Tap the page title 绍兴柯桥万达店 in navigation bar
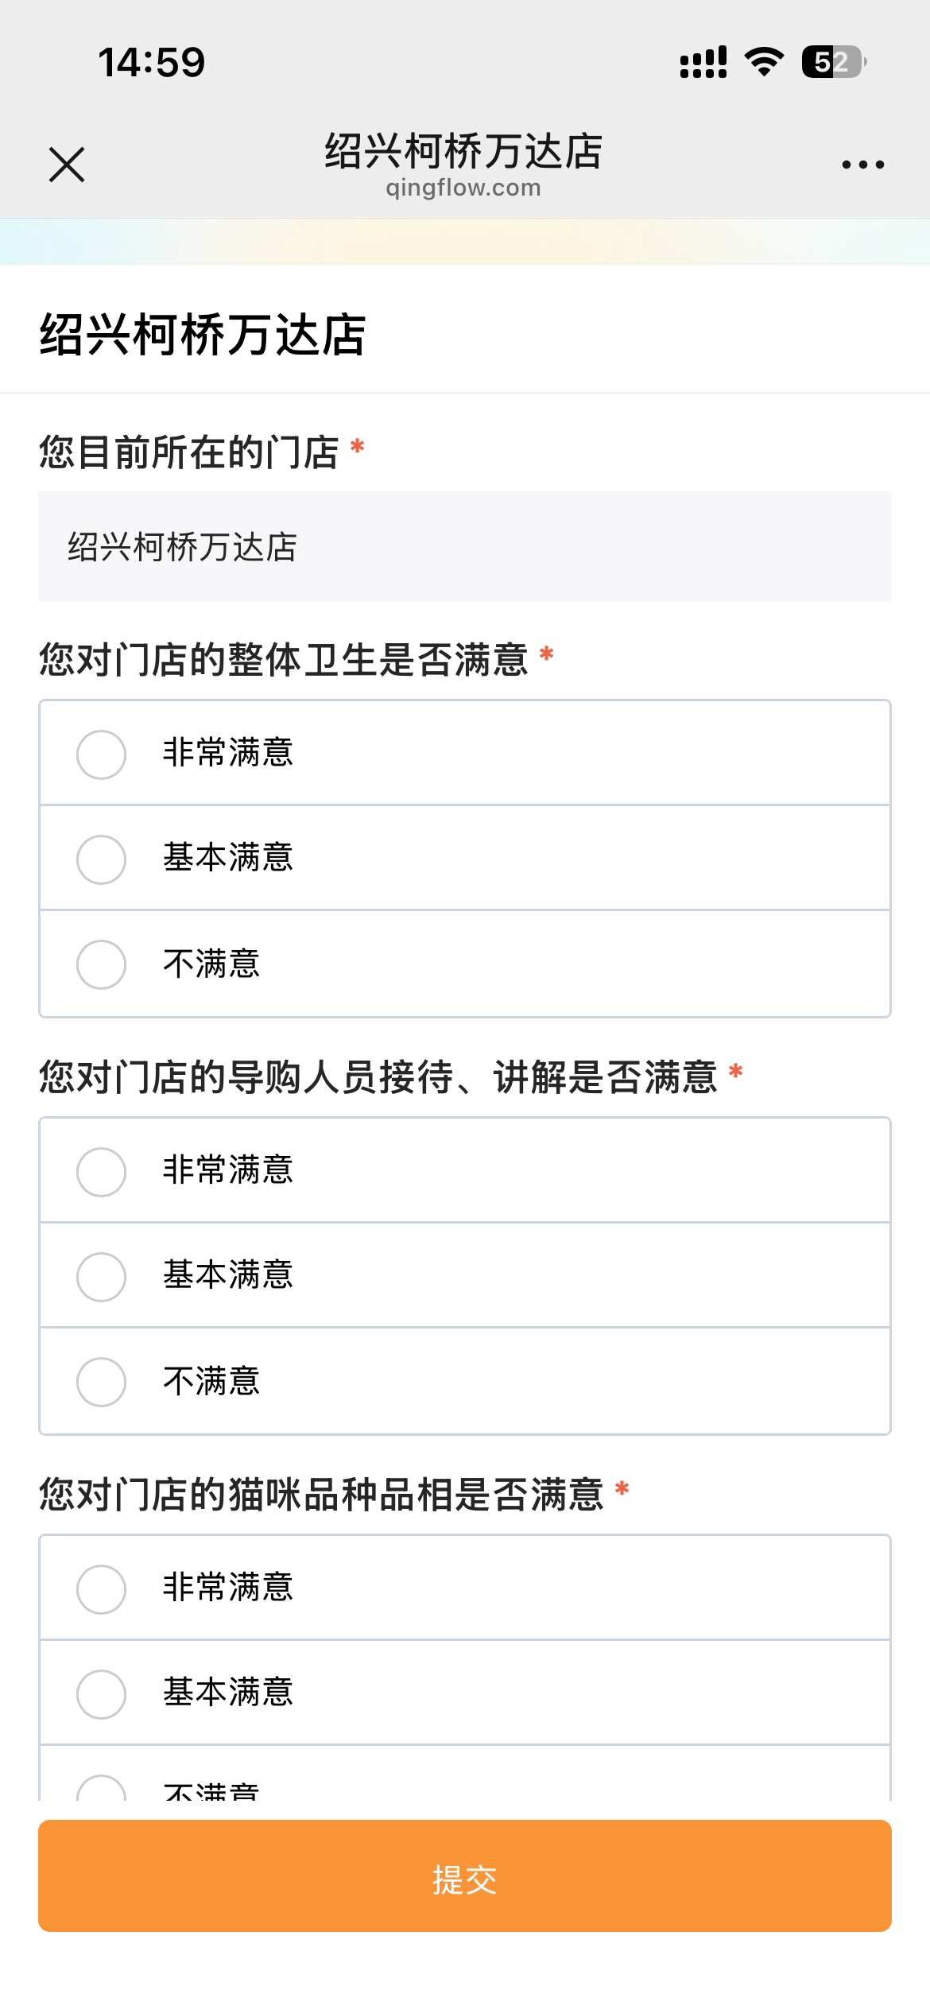 (463, 150)
